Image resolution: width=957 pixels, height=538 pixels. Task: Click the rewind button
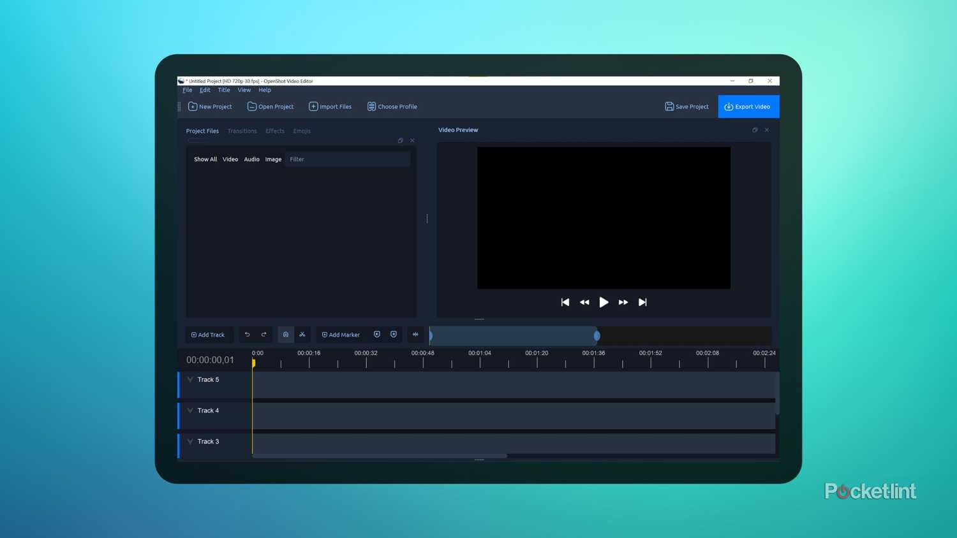coord(584,302)
